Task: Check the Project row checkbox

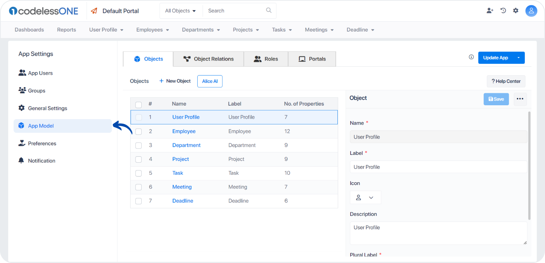Action: click(x=139, y=160)
